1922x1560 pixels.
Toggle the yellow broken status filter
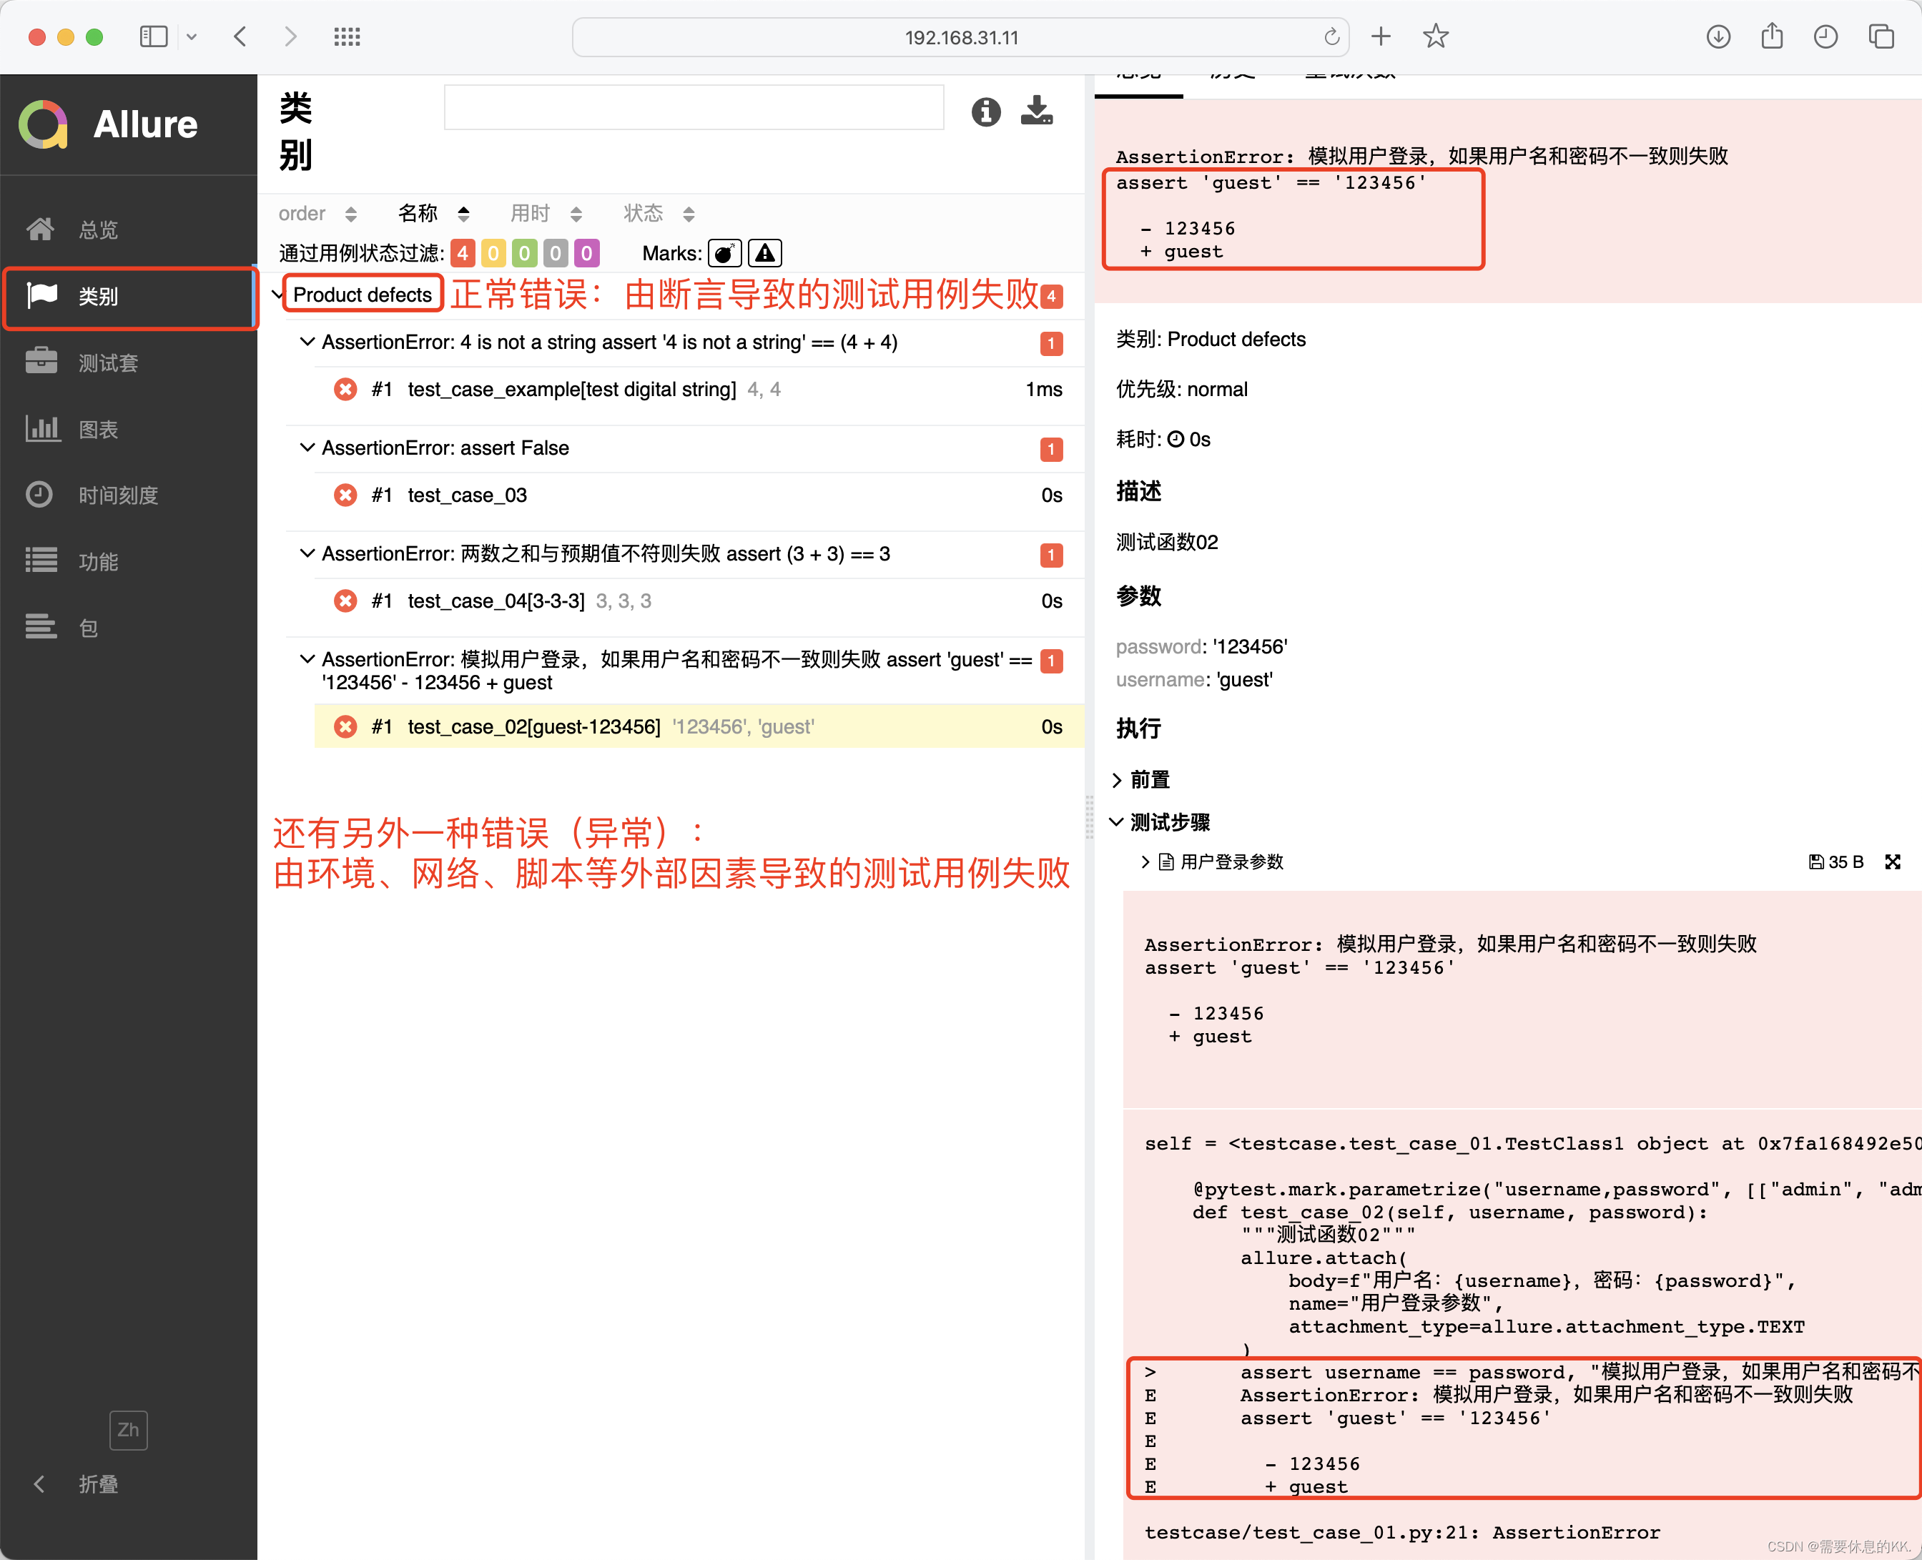click(x=493, y=253)
